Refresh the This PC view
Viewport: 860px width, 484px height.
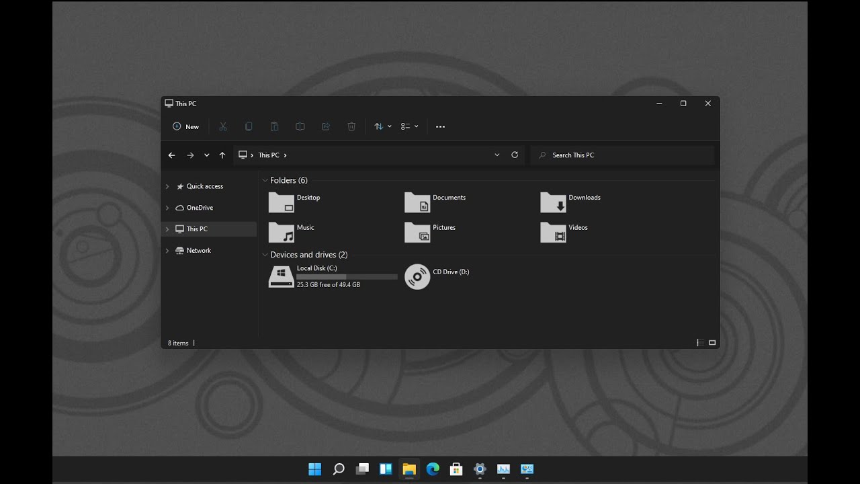515,155
